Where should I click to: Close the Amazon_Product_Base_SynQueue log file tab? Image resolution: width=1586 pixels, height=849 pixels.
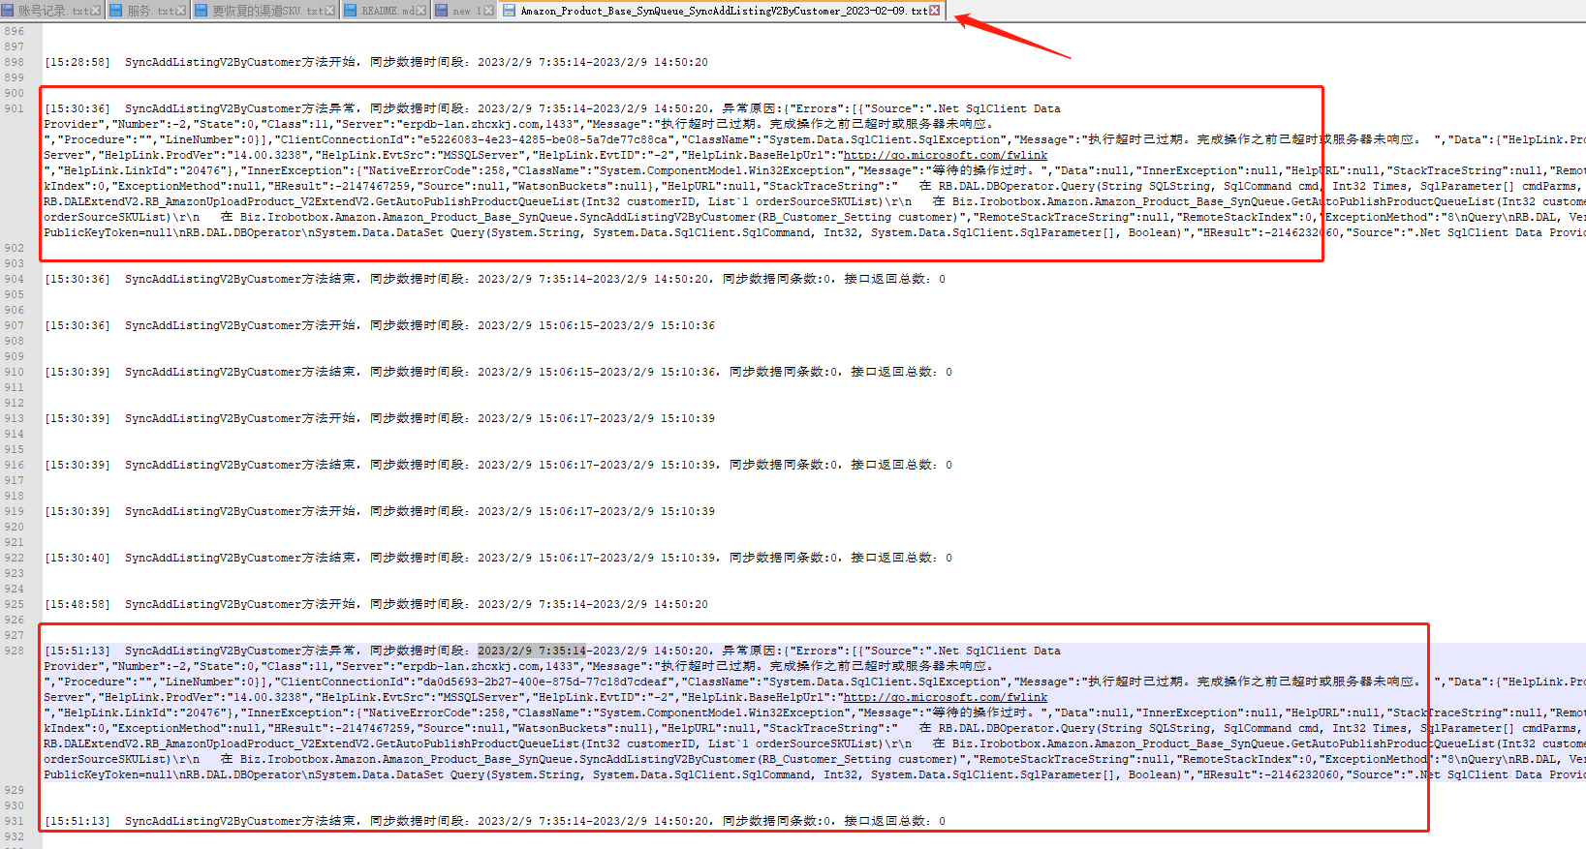[x=935, y=11]
